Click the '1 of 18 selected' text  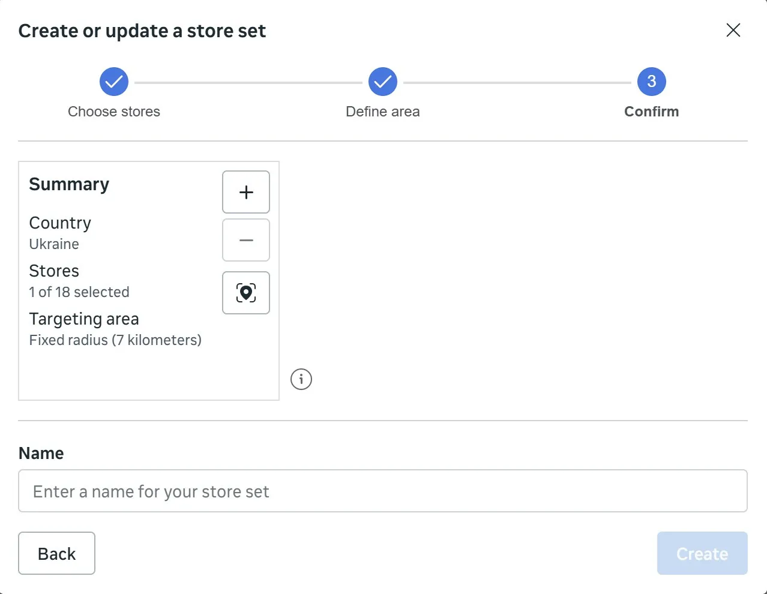(x=79, y=292)
